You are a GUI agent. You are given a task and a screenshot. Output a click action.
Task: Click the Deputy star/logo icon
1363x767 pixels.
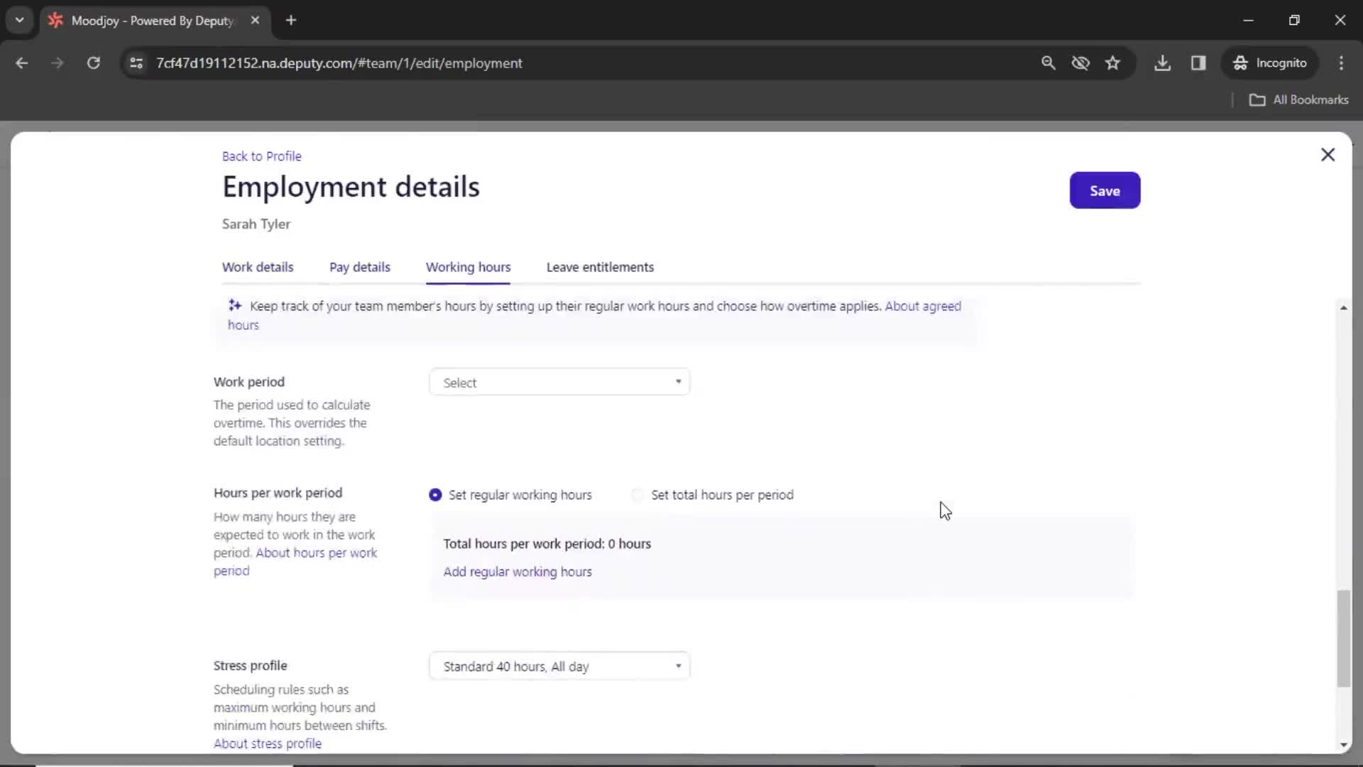55,20
